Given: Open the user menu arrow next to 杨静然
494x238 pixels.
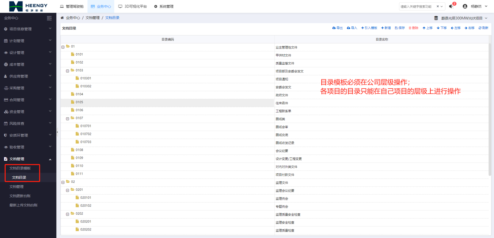Looking at the screenshot, I should tap(486, 6).
